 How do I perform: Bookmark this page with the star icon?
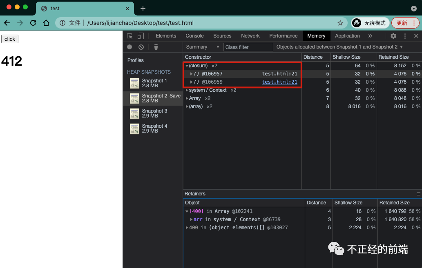tap(340, 23)
